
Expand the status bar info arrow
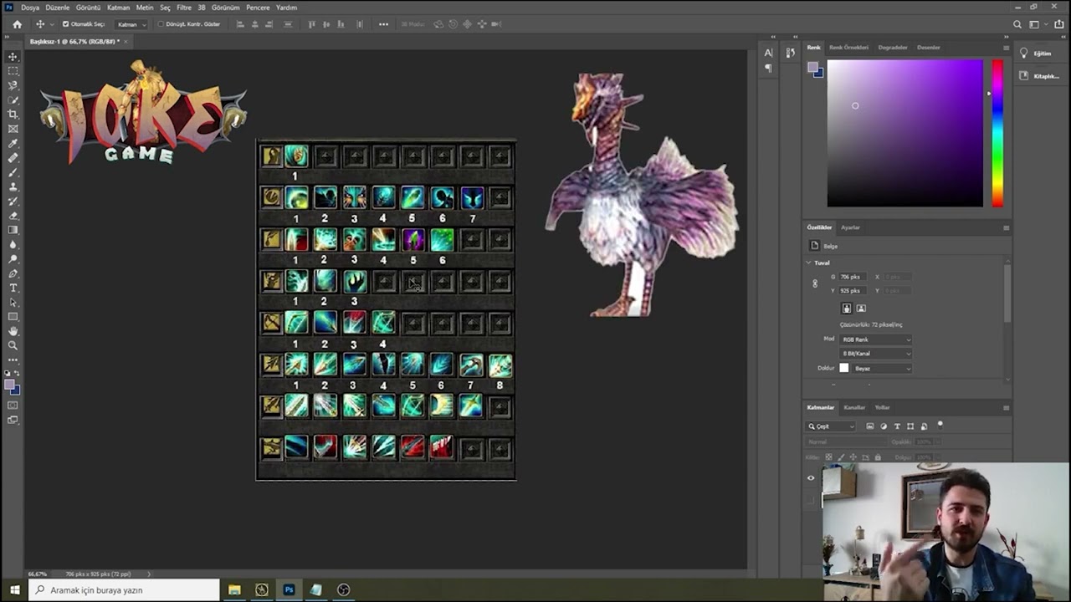pyautogui.click(x=149, y=574)
